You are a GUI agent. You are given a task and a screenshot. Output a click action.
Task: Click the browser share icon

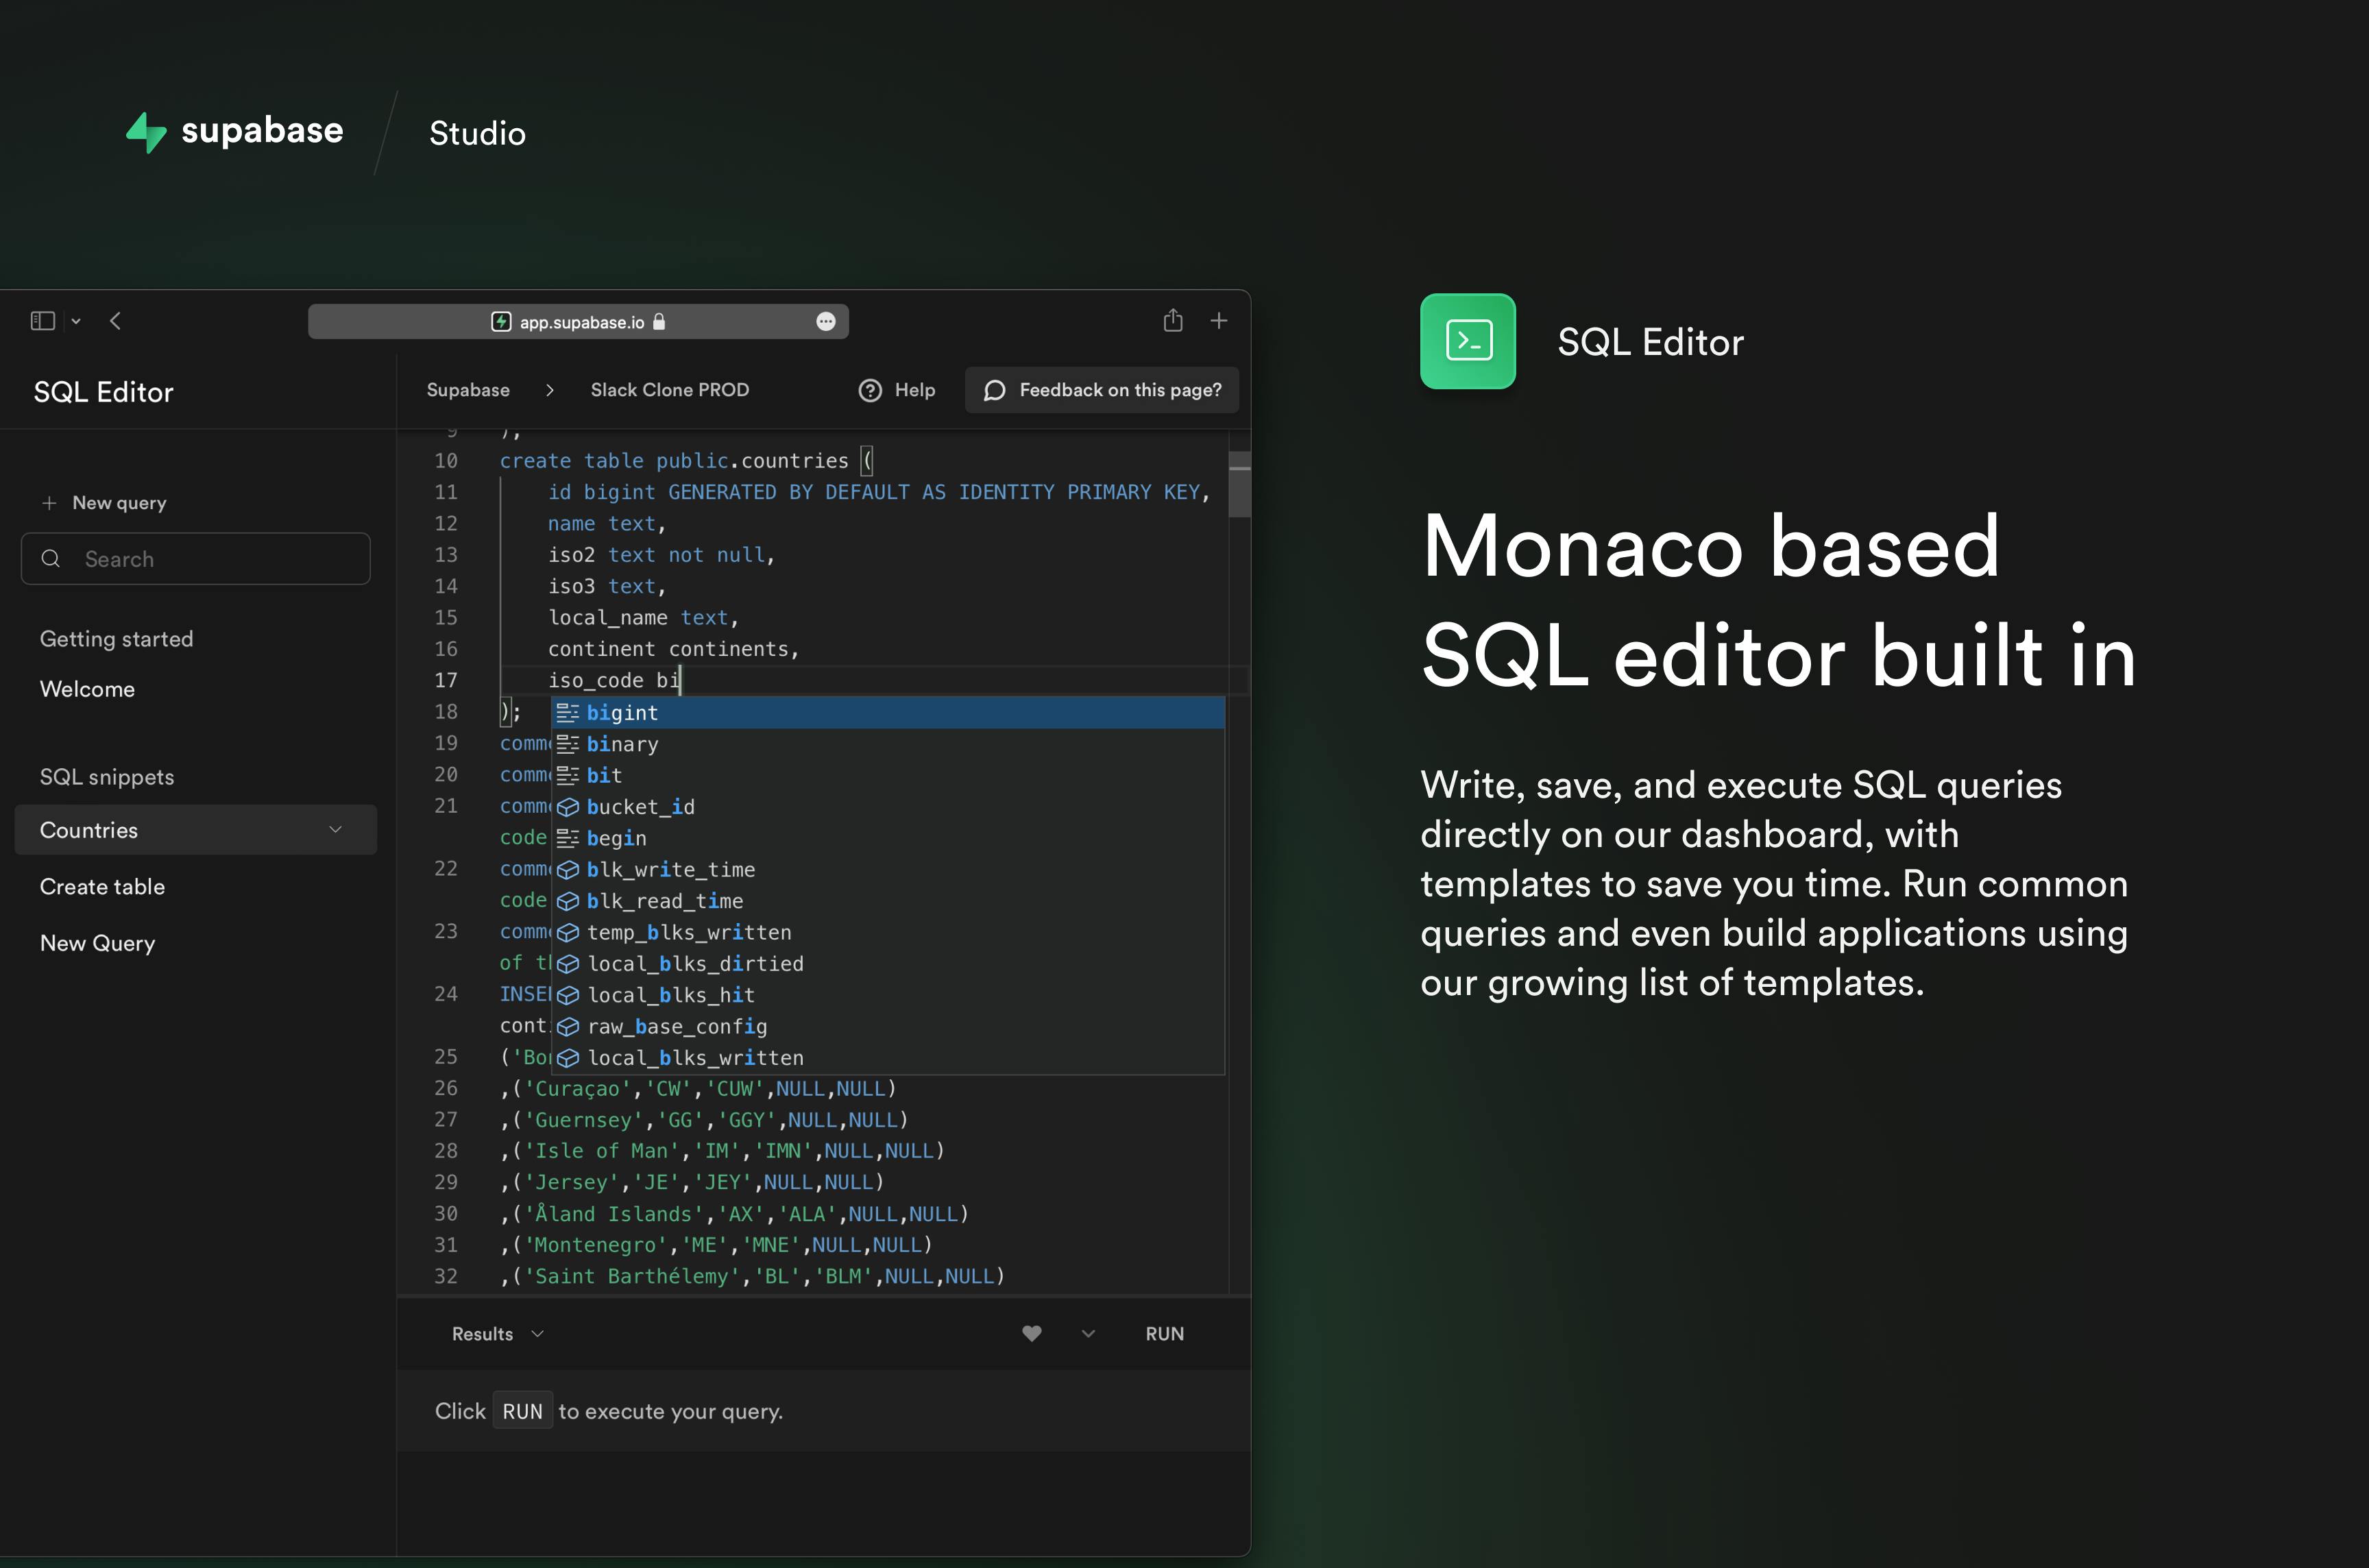pos(1173,320)
